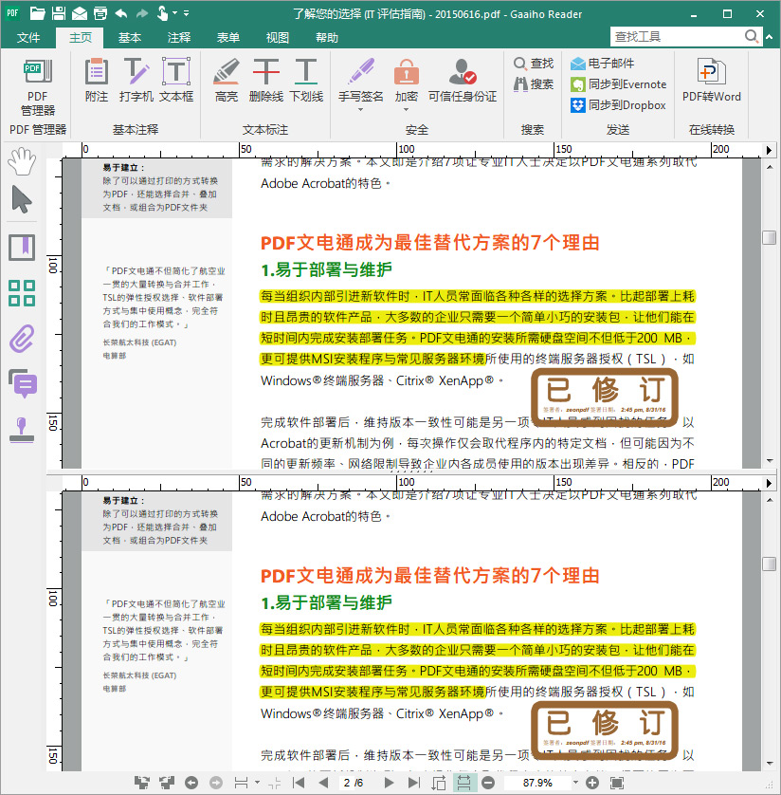This screenshot has height=795, width=781.
Task: Open the touch mode dropdown arrow
Action: tap(175, 13)
